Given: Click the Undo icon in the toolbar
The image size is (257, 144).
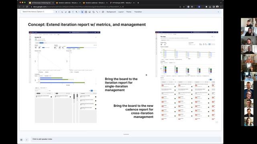Looking at the screenshot, I should pos(62,12).
